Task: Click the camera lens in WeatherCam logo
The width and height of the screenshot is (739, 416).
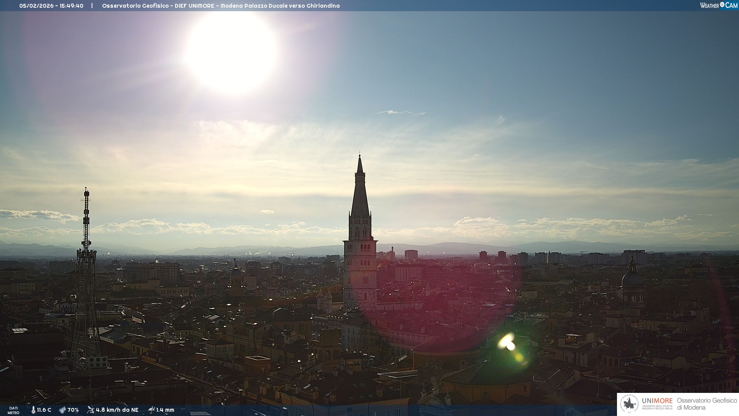Action: click(722, 5)
